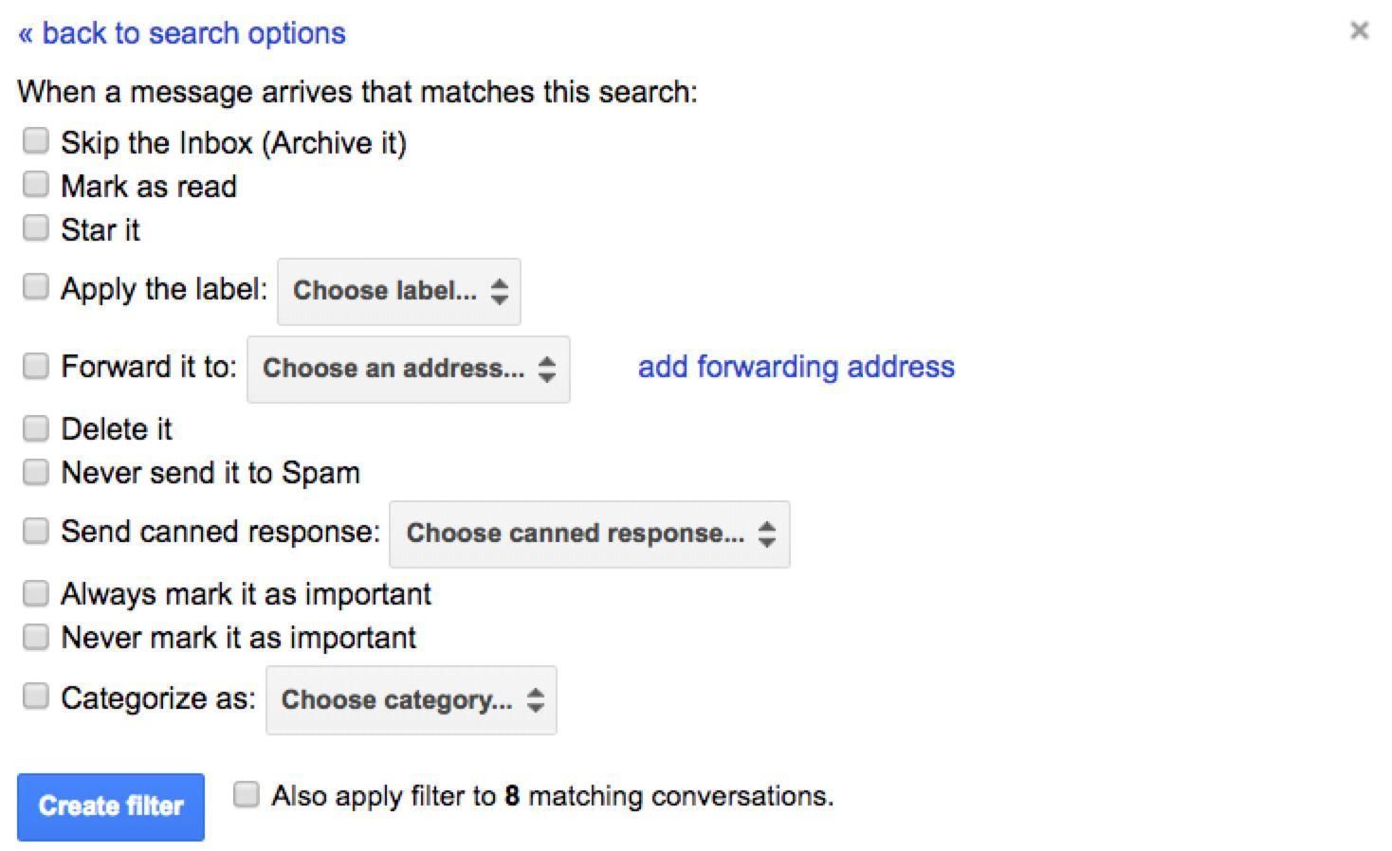This screenshot has height=851, width=1392.
Task: Open the Choose label dropdown
Action: [x=399, y=291]
